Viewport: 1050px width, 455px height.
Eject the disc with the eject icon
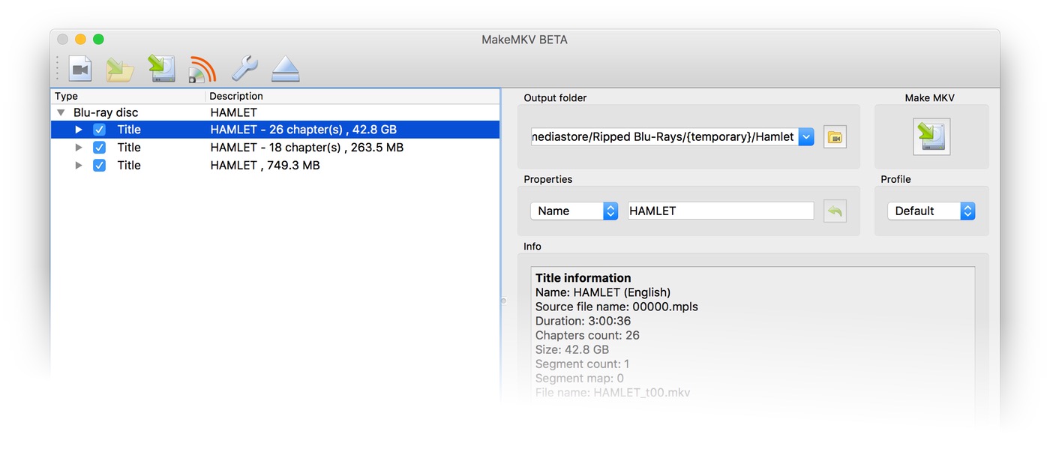[x=285, y=69]
